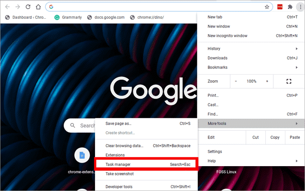Open the Extensions puzzle piece icon
305x191 pixels.
point(289,7)
